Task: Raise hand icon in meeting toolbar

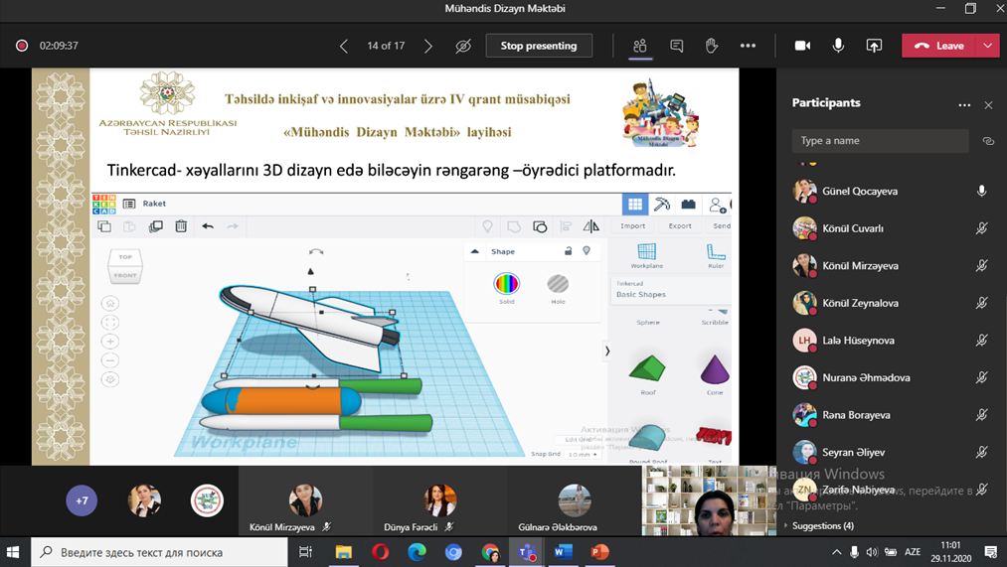Action: point(712,47)
